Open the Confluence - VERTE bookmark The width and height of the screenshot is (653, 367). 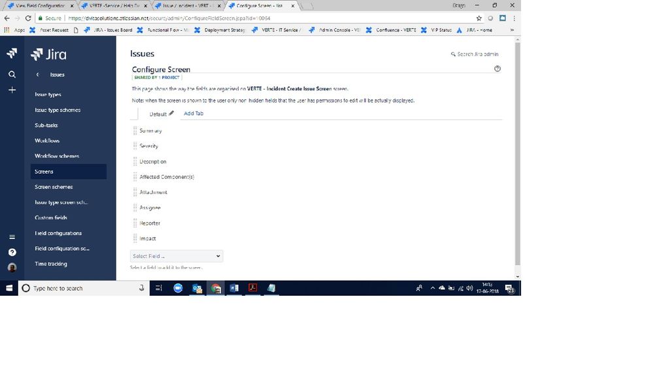pyautogui.click(x=391, y=30)
